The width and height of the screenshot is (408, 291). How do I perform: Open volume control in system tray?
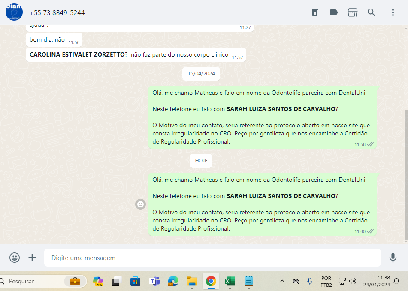pos(353,281)
